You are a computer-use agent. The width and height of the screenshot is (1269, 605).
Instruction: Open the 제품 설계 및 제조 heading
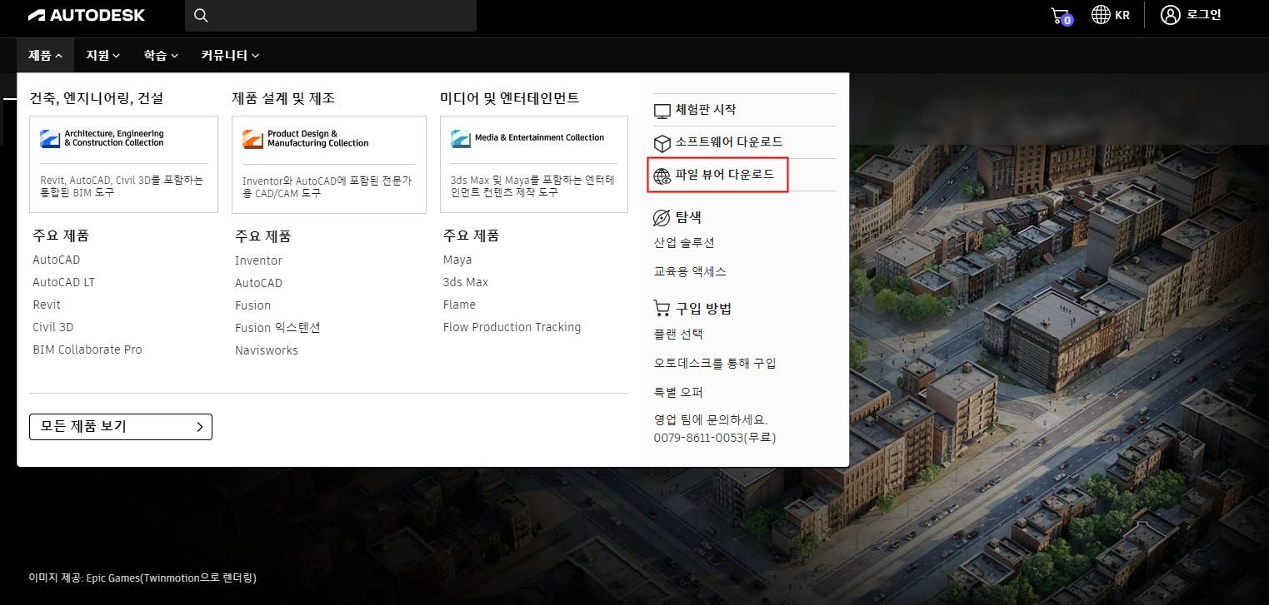pos(283,98)
